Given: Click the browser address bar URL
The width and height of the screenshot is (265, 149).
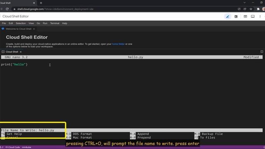Looking at the screenshot, I should pyautogui.click(x=55, y=9).
